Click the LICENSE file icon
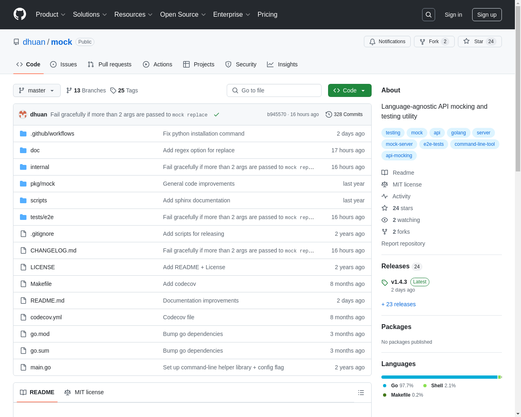Viewport: 521px width, 417px height. click(23, 267)
